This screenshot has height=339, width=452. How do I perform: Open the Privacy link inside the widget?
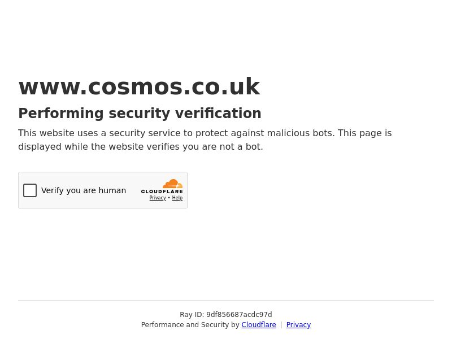click(158, 198)
